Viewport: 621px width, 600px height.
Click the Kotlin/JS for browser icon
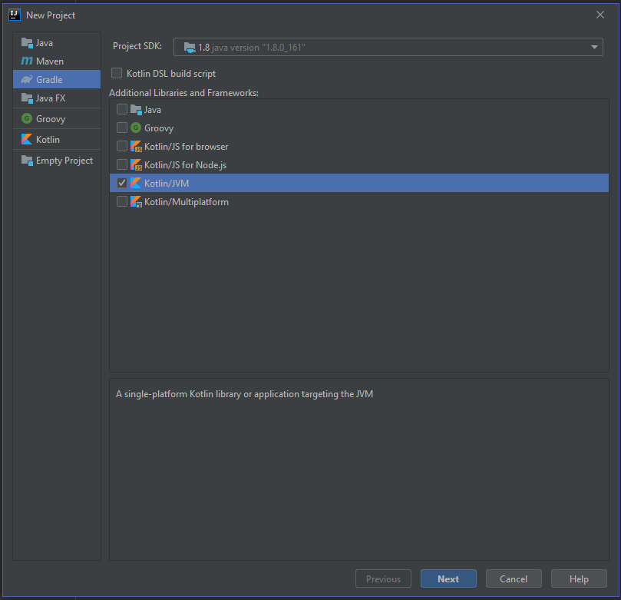pos(136,146)
